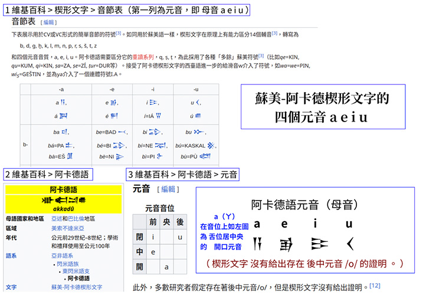Select the 'bu' sign entry

[x=196, y=132]
